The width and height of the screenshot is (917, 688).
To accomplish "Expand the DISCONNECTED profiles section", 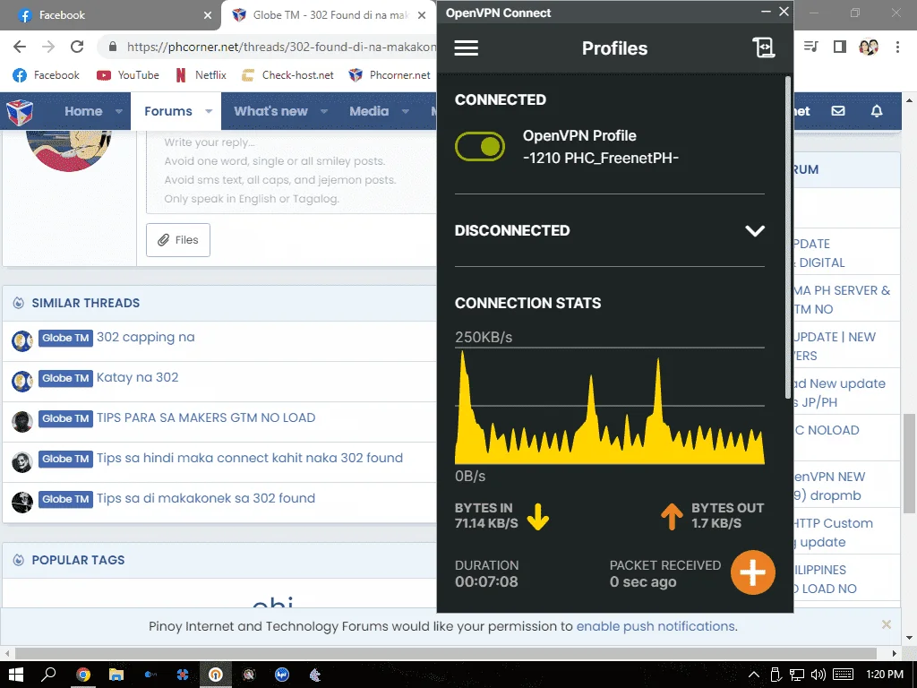I will click(754, 230).
